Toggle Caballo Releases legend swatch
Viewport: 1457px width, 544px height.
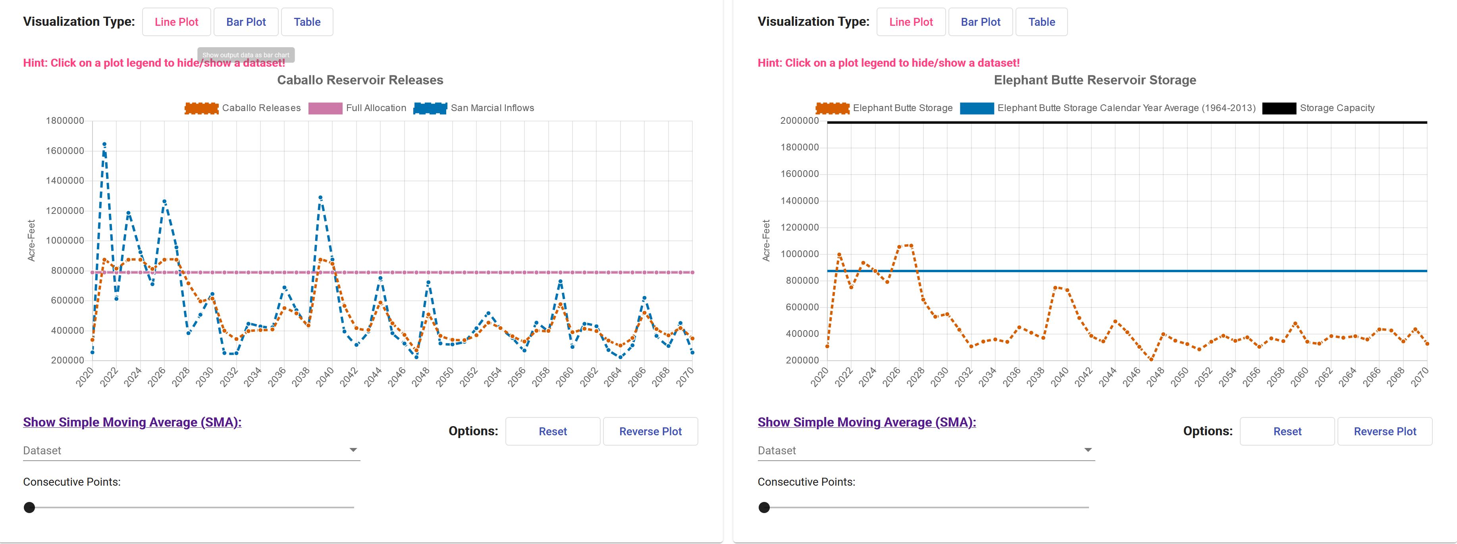pos(201,108)
